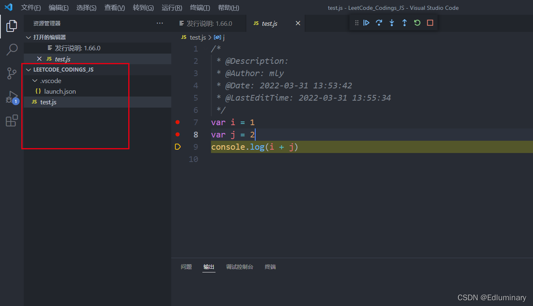Open the 选择(S) menu
This screenshot has width=533, height=306.
click(86, 8)
